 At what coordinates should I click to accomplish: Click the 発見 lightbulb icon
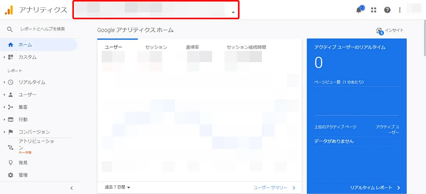(11, 163)
